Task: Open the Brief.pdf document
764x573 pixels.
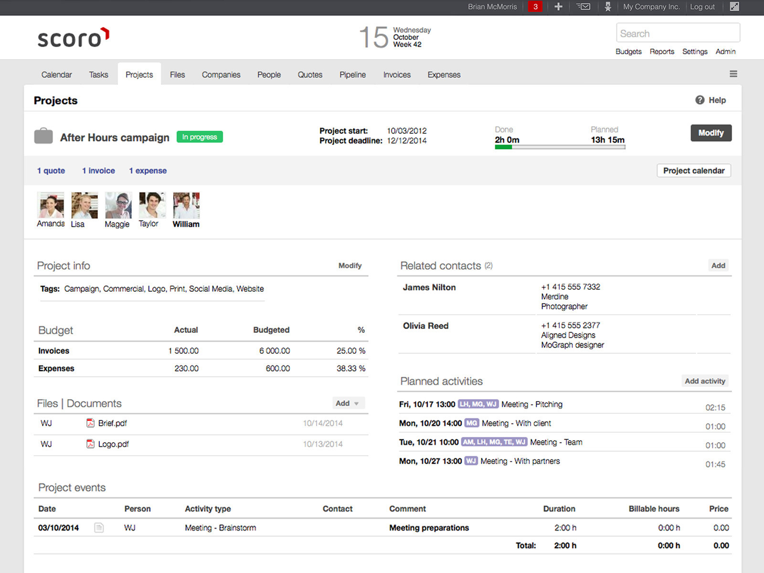Action: [x=112, y=423]
